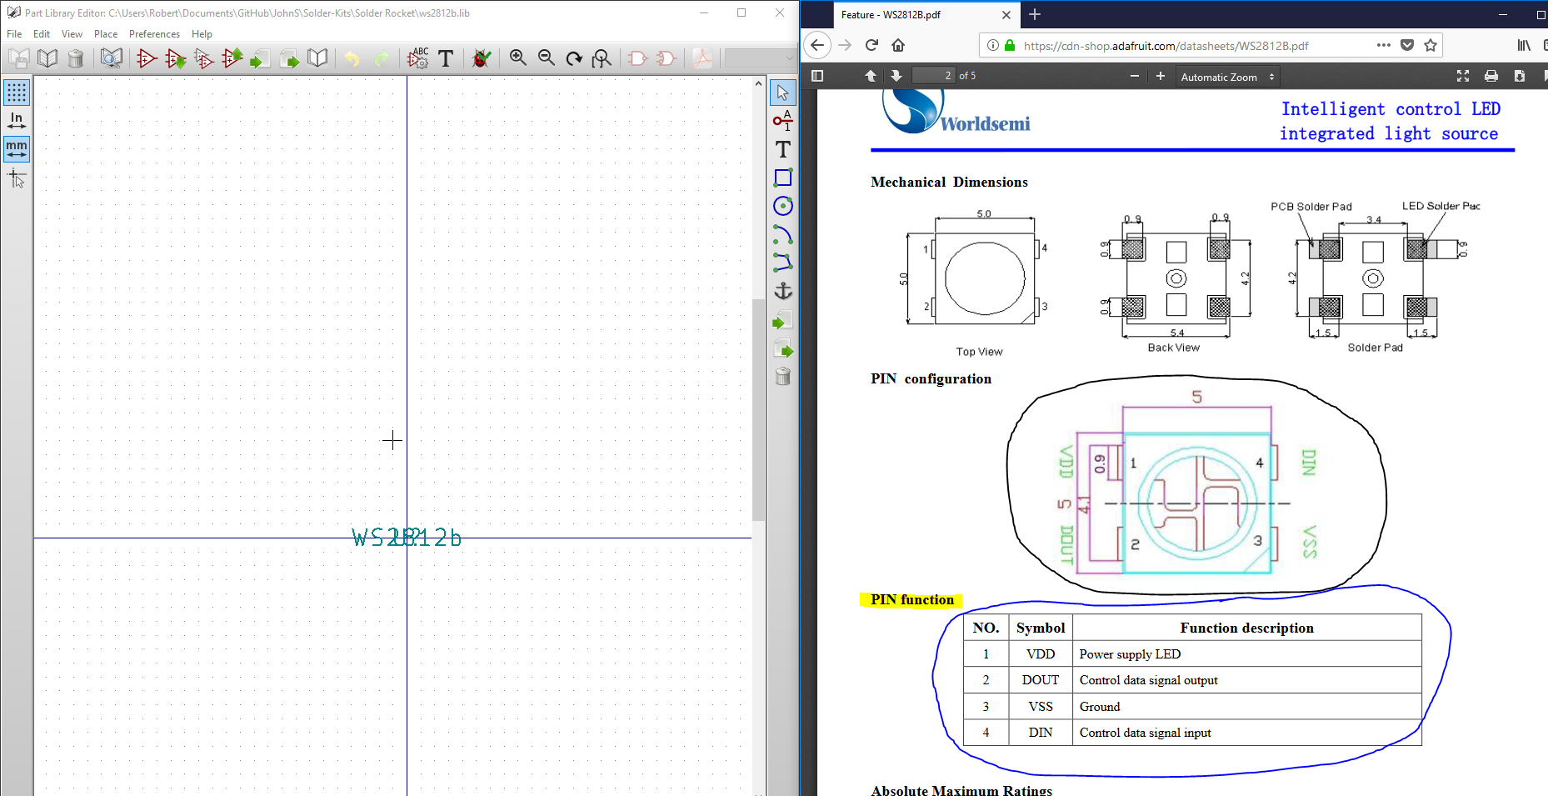Screen dimensions: 1548x796
Task: Reload the PDF page
Action: (871, 45)
